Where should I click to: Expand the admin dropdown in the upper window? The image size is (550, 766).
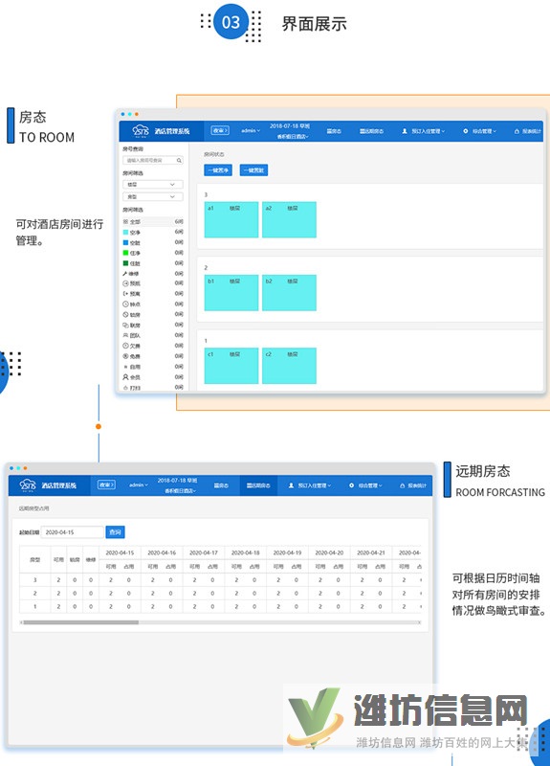tap(251, 130)
